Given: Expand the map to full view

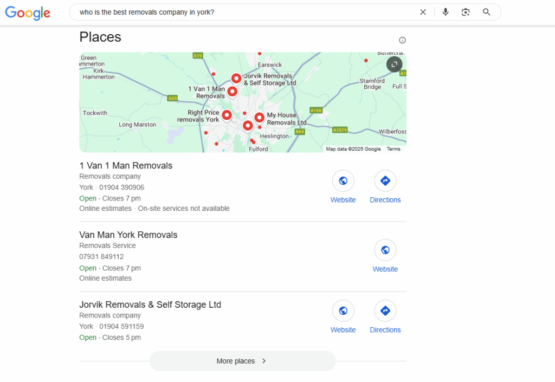Looking at the screenshot, I should tap(395, 64).
